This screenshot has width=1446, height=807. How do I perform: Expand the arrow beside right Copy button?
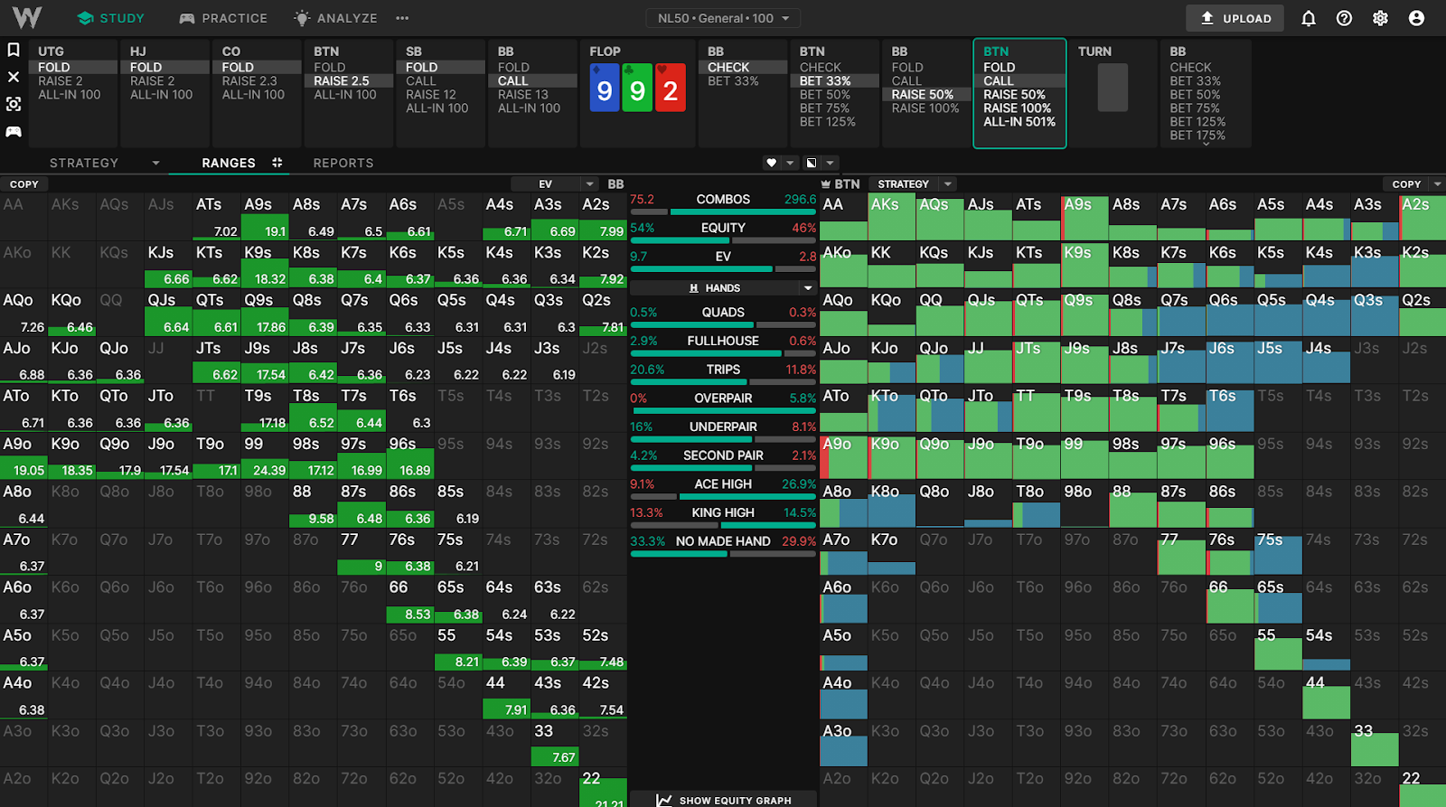tap(1438, 184)
